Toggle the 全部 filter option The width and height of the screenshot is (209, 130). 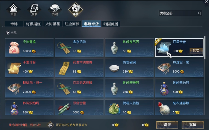[x=11, y=33]
